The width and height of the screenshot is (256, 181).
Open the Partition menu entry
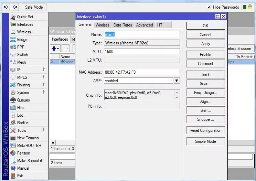(x=29, y=153)
